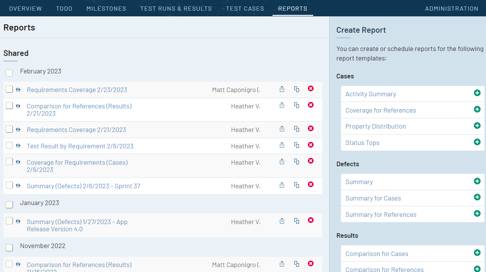
Task: Add an Activity Summary report with plus icon
Action: coord(477,93)
